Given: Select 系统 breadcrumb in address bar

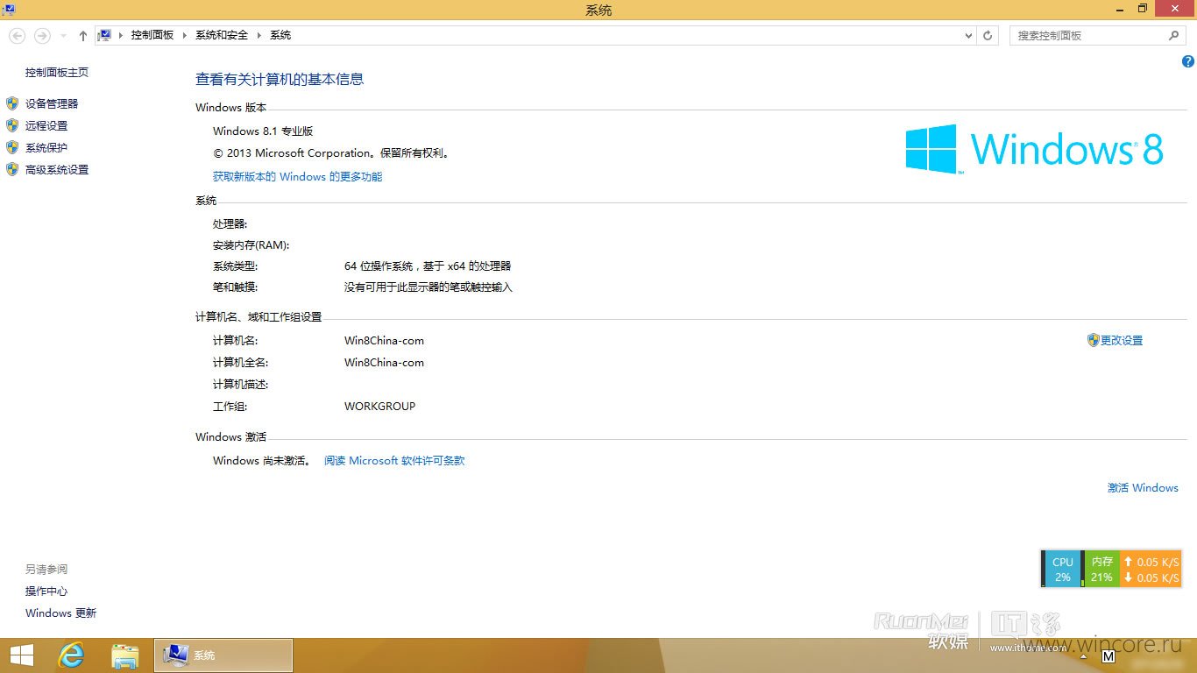Looking at the screenshot, I should pyautogui.click(x=280, y=35).
